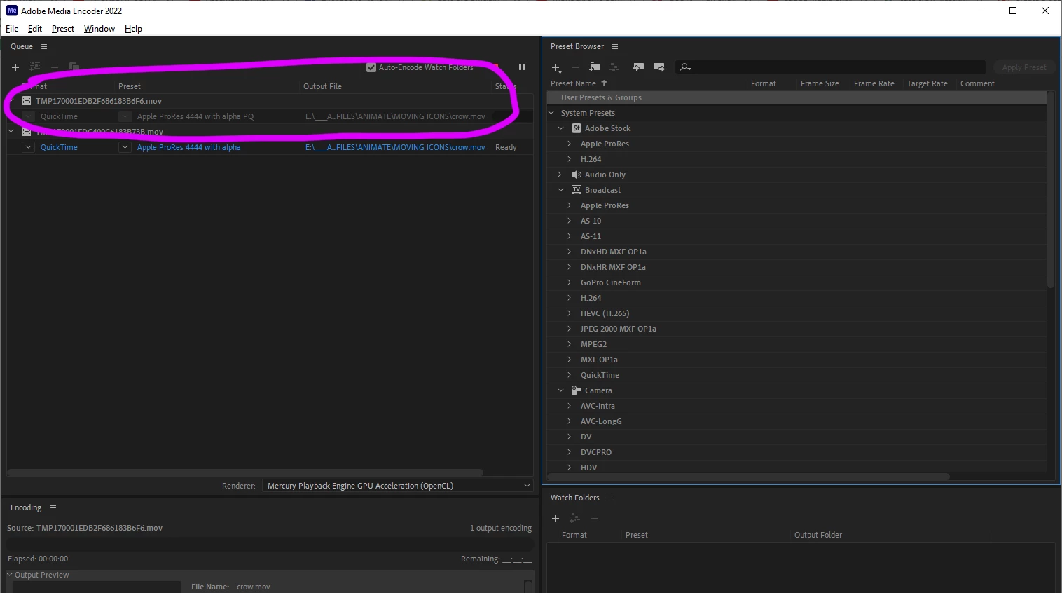Click the Audio Only speaker icon
1062x593 pixels.
[577, 175]
